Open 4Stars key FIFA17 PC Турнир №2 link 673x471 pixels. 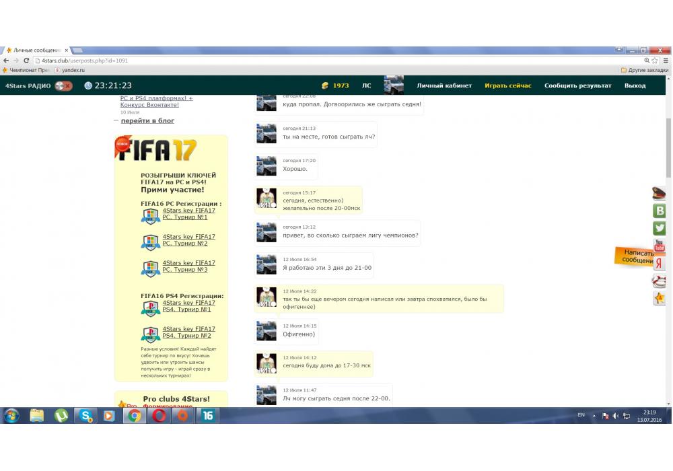click(189, 240)
